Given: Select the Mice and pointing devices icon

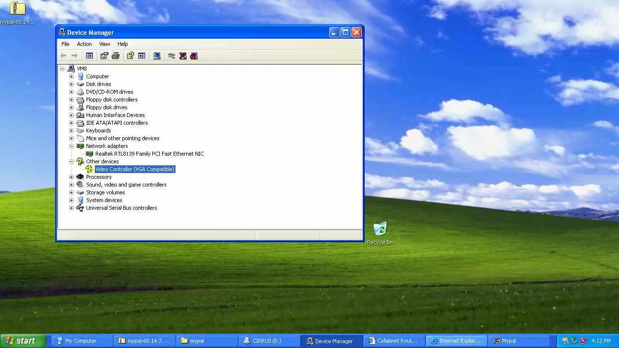Looking at the screenshot, I should click(x=80, y=138).
